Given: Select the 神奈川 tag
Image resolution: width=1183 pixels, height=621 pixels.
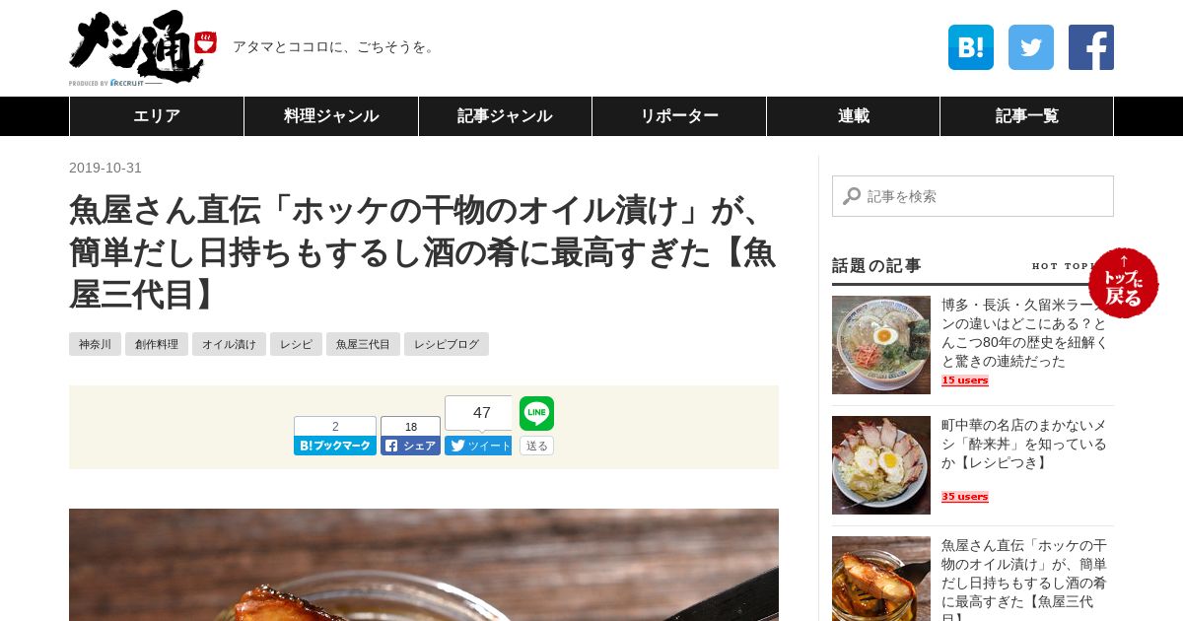Looking at the screenshot, I should click(95, 344).
